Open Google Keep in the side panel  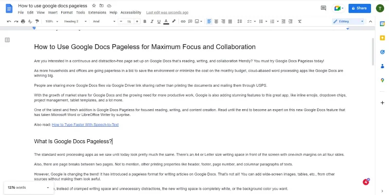click(x=382, y=38)
